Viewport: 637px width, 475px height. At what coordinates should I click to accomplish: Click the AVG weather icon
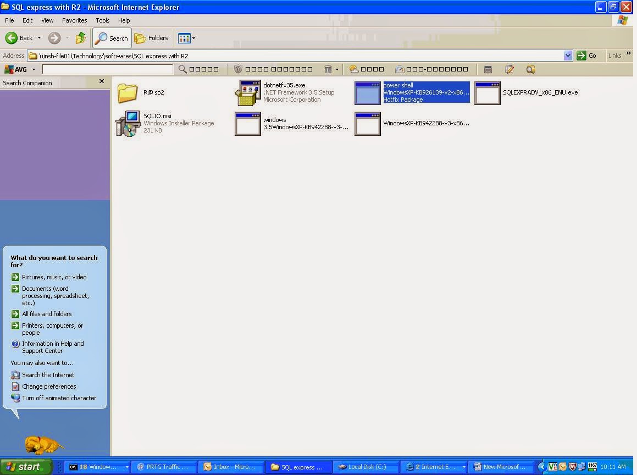[354, 69]
